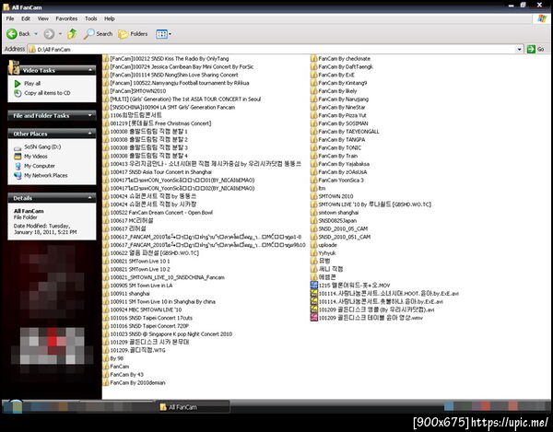This screenshot has height=432, width=553.
Task: Select folder 100522 FanCam Dream Concert - Open Bowl
Action: 158,213
